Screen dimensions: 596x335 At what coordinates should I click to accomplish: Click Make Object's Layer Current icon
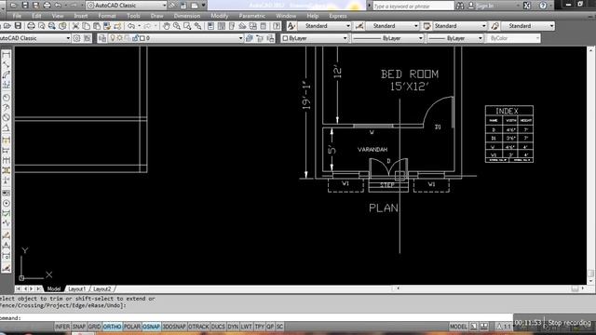pyautogui.click(x=250, y=38)
